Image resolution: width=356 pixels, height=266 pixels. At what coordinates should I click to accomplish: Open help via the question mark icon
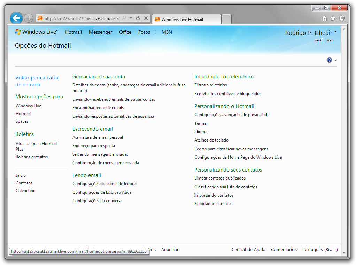click(x=329, y=60)
